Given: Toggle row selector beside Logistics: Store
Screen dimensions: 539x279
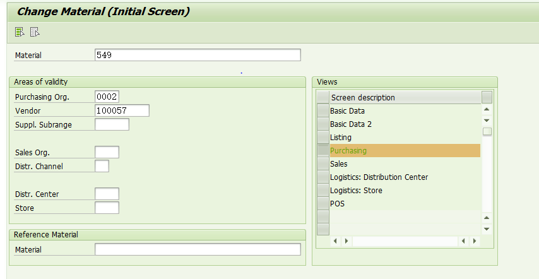Looking at the screenshot, I should click(x=323, y=191).
